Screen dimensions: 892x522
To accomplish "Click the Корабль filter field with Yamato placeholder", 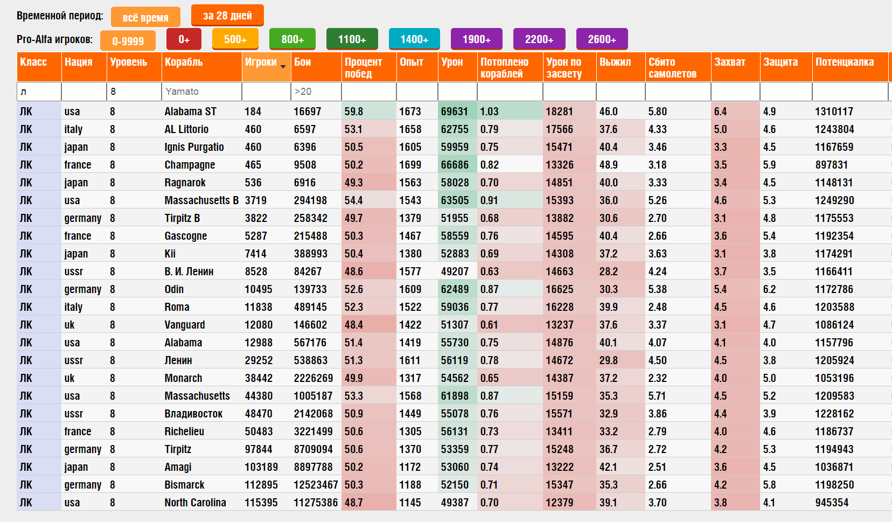I will point(201,92).
